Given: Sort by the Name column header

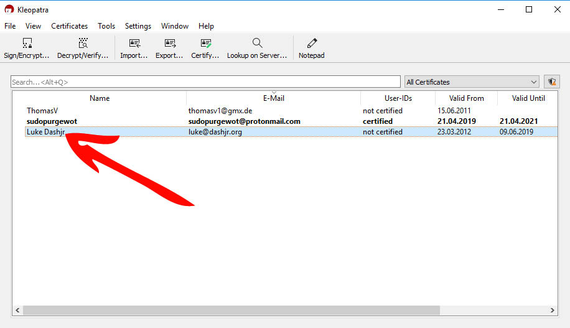Looking at the screenshot, I should click(100, 98).
